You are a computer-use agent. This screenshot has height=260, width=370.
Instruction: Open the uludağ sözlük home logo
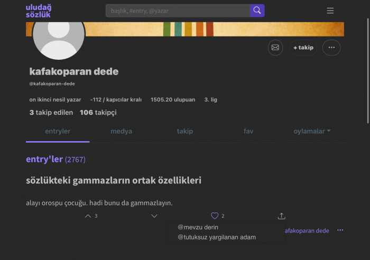point(39,11)
